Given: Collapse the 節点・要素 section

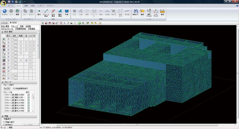Looking at the screenshot, I should click(x=2, y=32).
